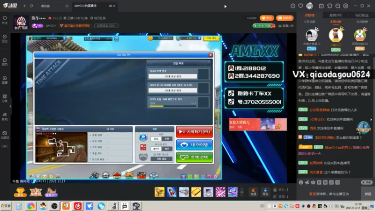Click the AMG streamer avatar
Image resolution: width=375 pixels, height=211 pixels.
21,22
